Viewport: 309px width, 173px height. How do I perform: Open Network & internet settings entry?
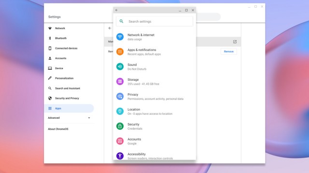tap(154, 37)
